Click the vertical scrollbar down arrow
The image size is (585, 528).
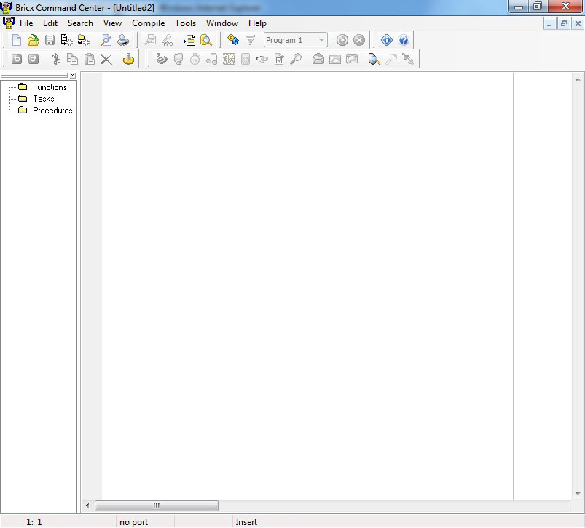(578, 494)
